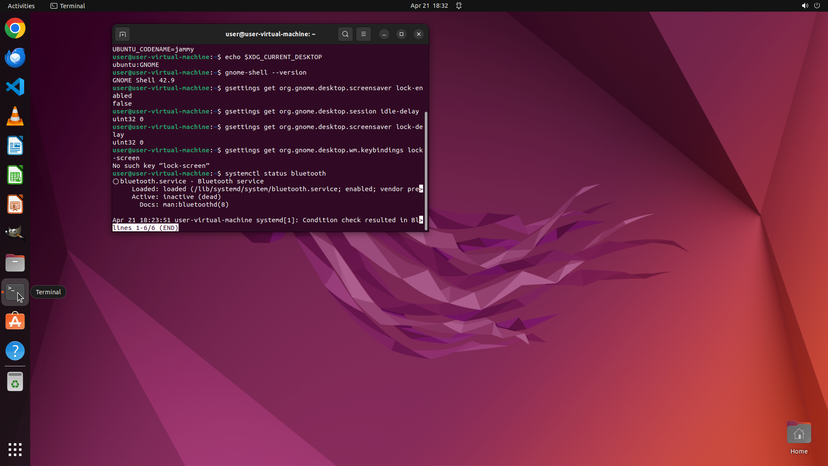This screenshot has width=828, height=466.
Task: Open LibreOffice Impress from the dock
Action: tap(15, 205)
